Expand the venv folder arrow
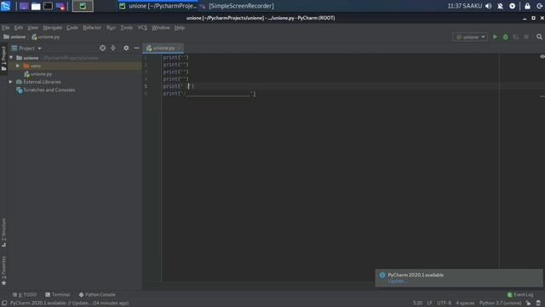545x307 pixels. (x=18, y=66)
